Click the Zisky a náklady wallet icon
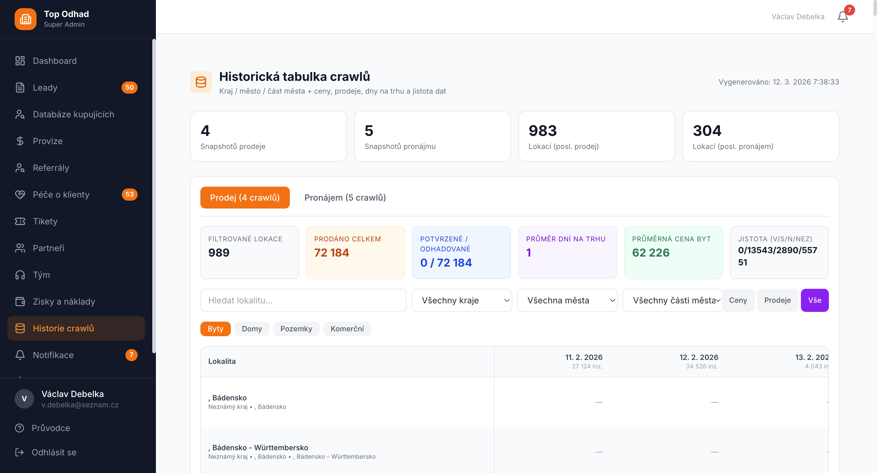Viewport: 877px width, 473px height. 20,302
